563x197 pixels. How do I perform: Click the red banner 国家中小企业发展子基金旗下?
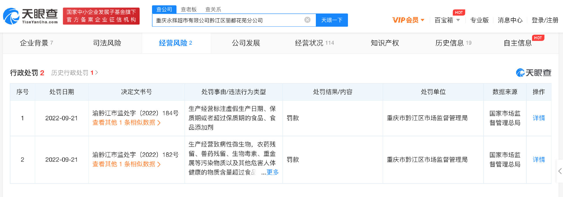coord(101,16)
